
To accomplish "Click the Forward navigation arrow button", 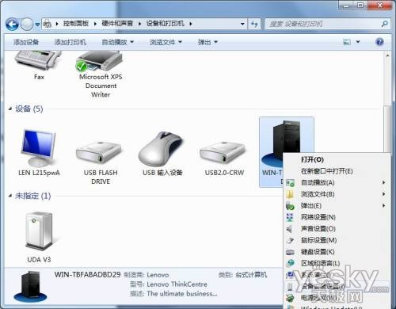I will (x=27, y=25).
